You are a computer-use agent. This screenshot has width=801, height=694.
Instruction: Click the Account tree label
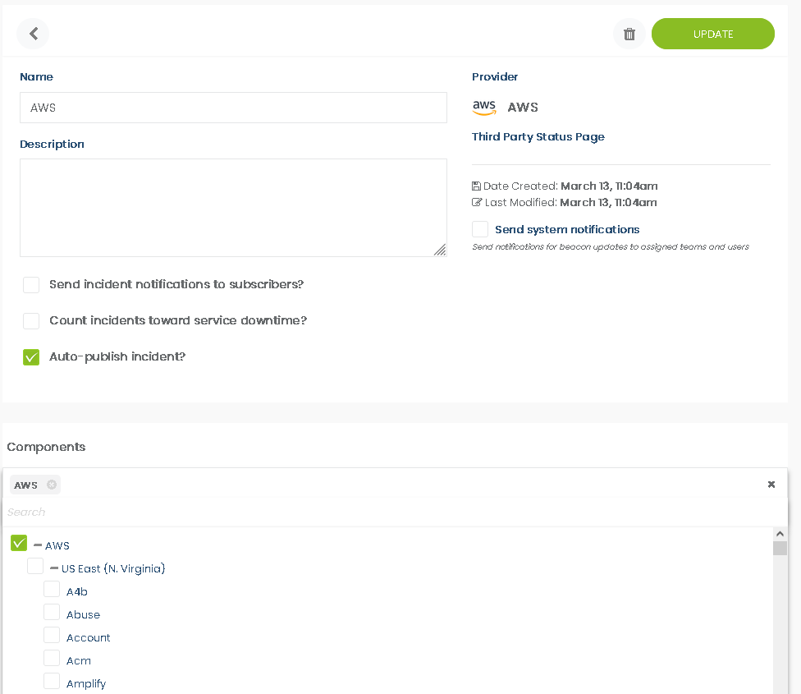click(x=89, y=638)
